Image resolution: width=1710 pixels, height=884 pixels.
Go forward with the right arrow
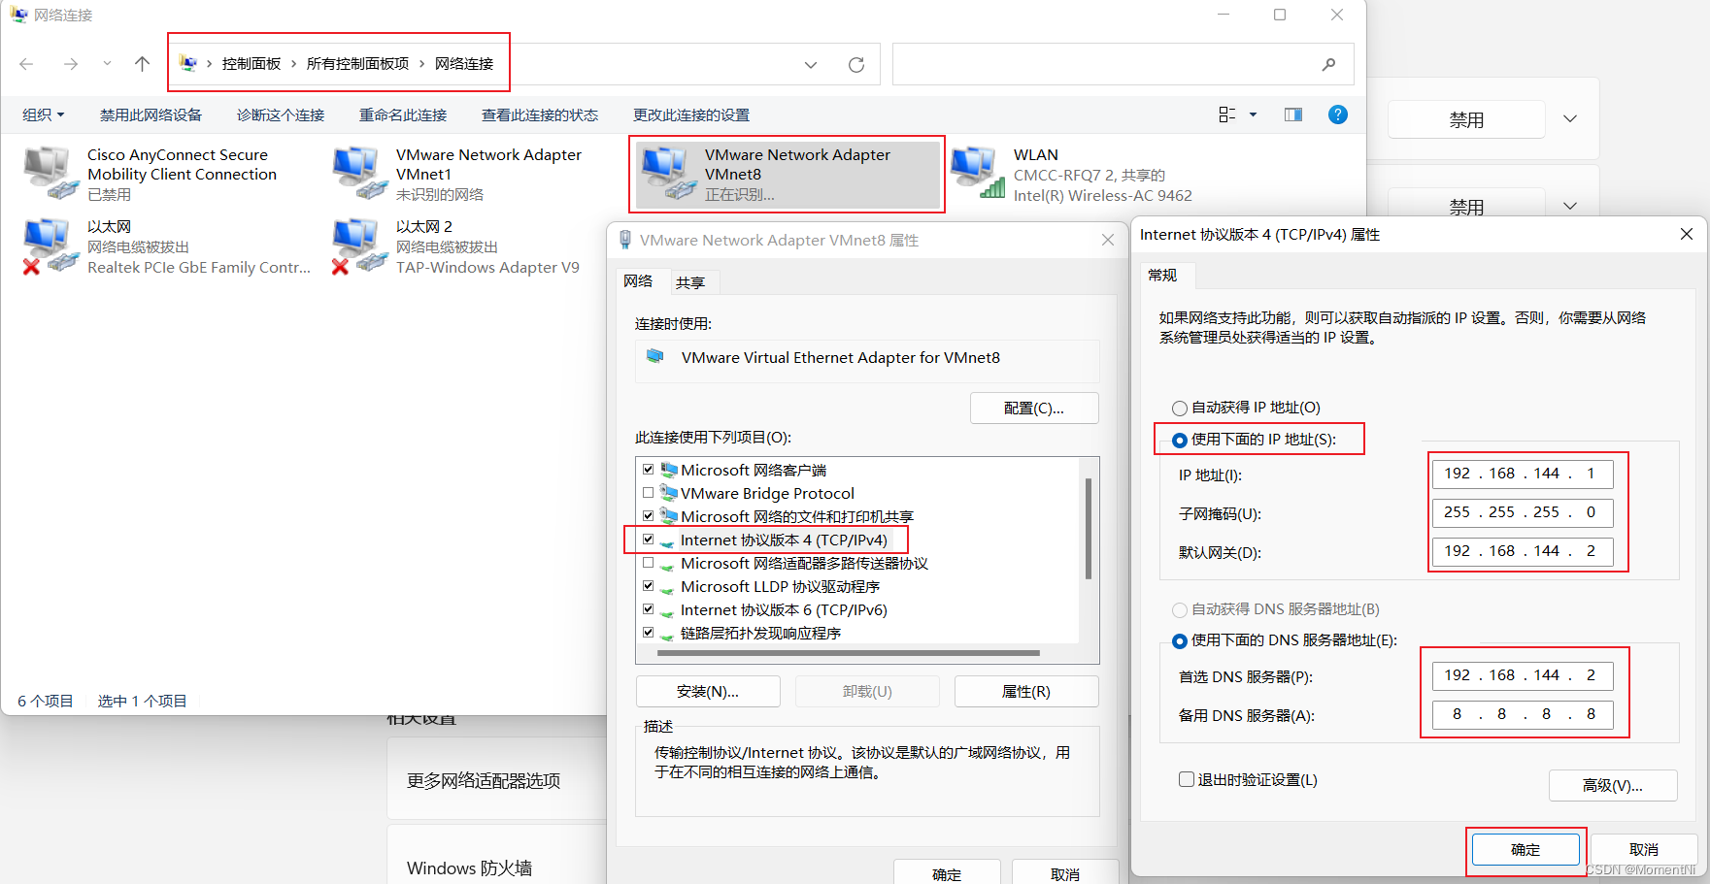coord(70,64)
